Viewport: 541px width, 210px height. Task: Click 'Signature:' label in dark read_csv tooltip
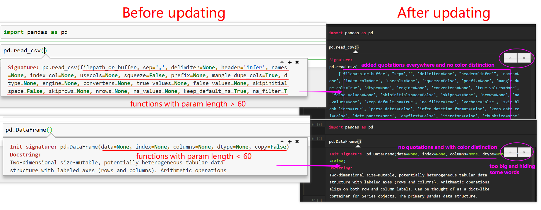(341, 60)
